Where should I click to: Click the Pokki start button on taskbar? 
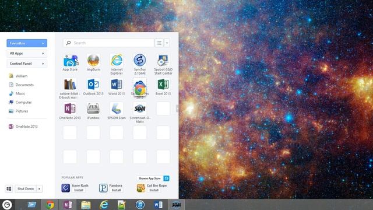click(7, 205)
